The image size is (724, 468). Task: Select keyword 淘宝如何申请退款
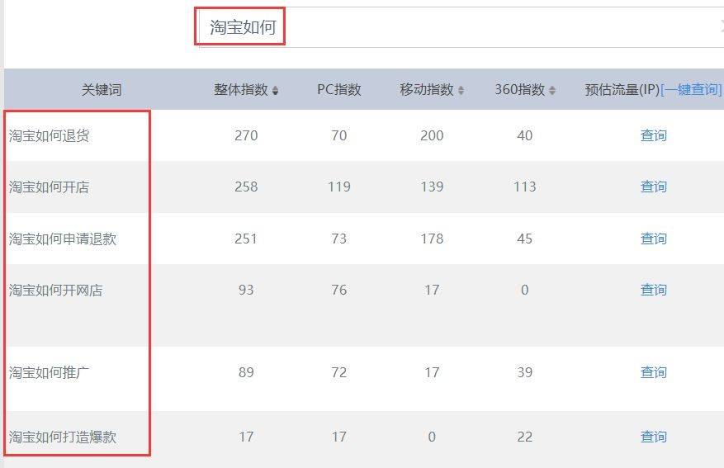63,239
